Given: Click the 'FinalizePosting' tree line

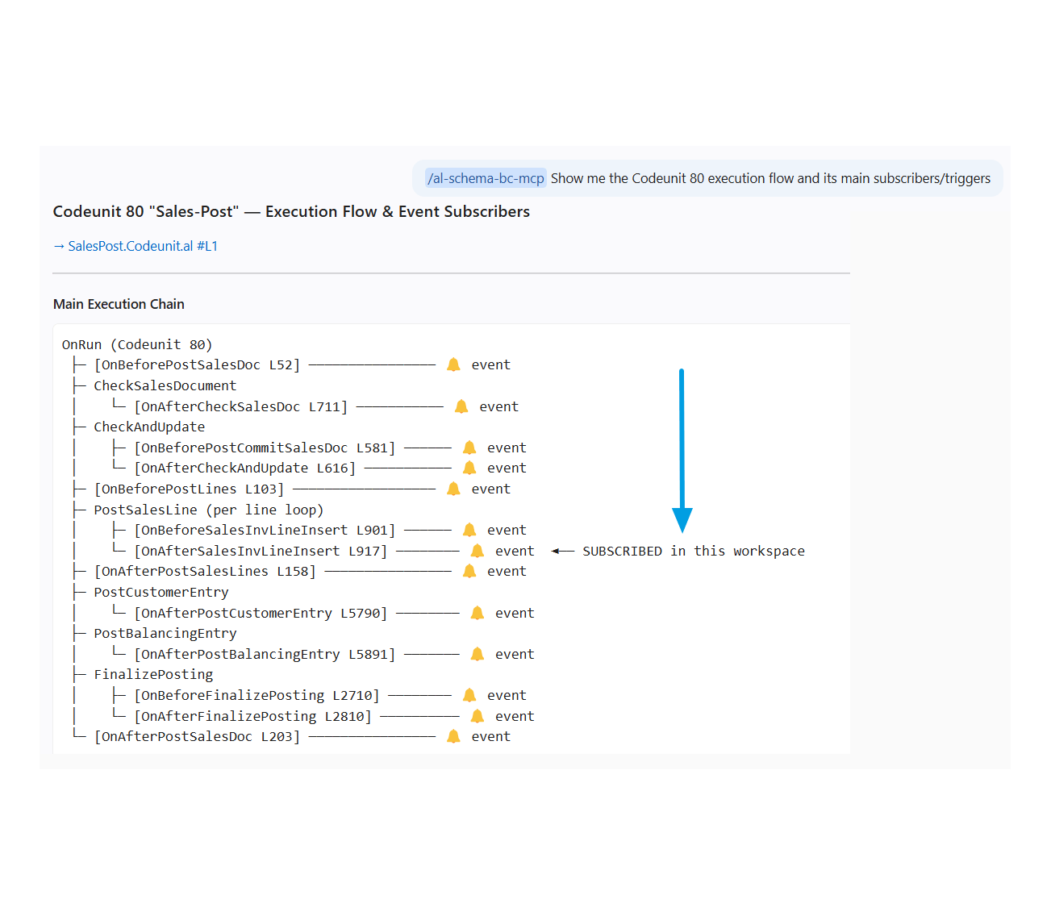Looking at the screenshot, I should (x=153, y=674).
